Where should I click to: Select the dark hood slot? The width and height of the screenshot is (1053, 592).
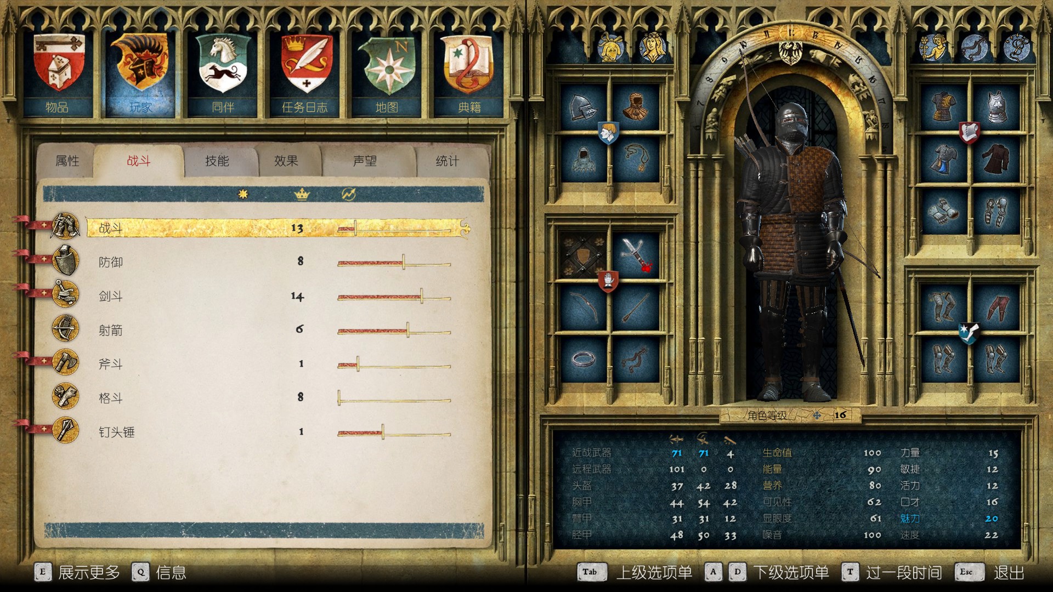pos(584,159)
